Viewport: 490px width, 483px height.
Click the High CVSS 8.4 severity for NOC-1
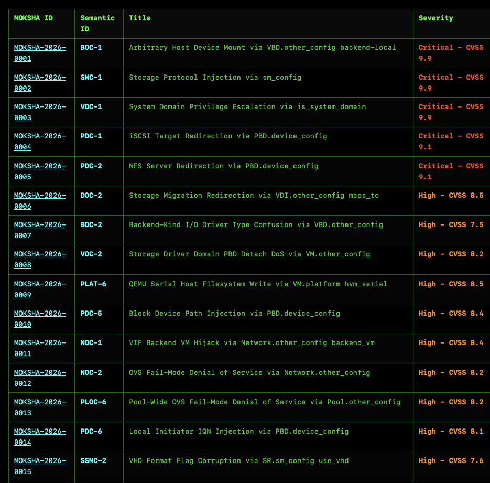[451, 342]
